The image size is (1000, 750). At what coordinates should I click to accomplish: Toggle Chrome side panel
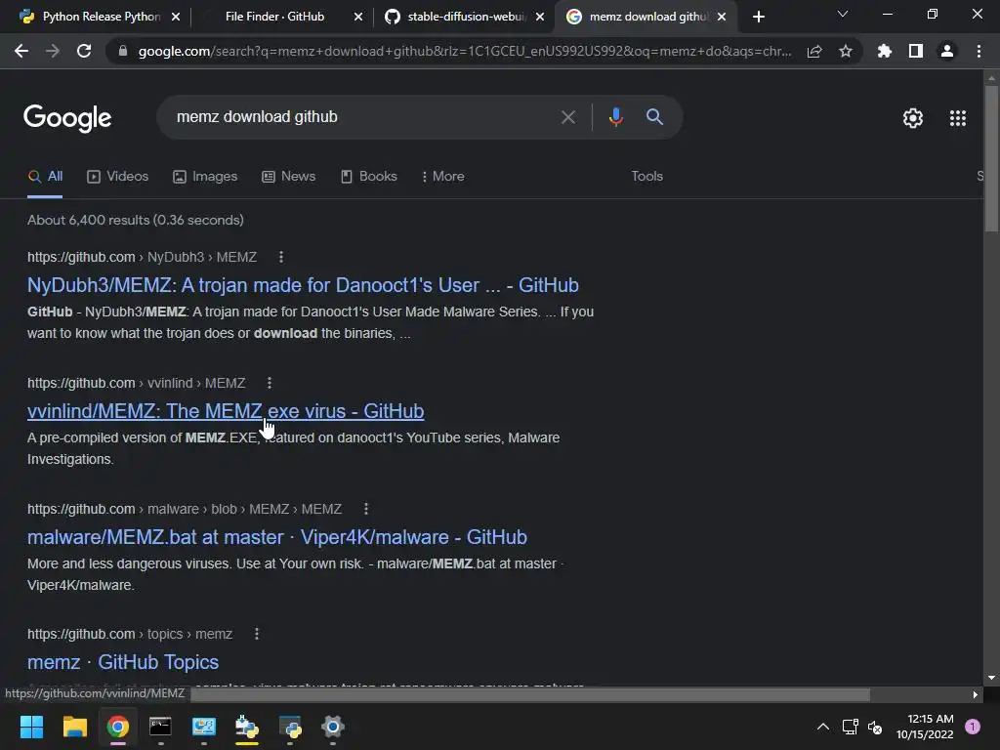[x=916, y=51]
